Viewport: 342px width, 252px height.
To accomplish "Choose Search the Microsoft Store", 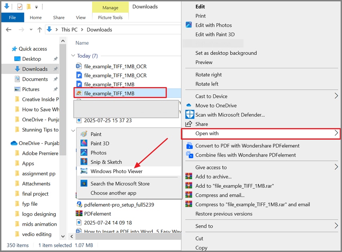I will (x=120, y=184).
